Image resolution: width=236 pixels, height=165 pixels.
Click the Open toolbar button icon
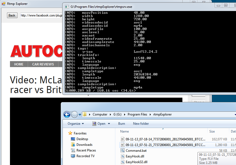(94, 124)
